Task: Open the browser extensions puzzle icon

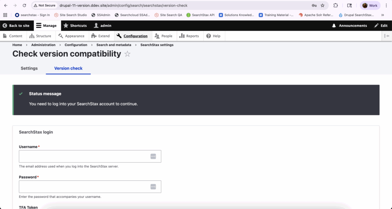Action: point(335,5)
